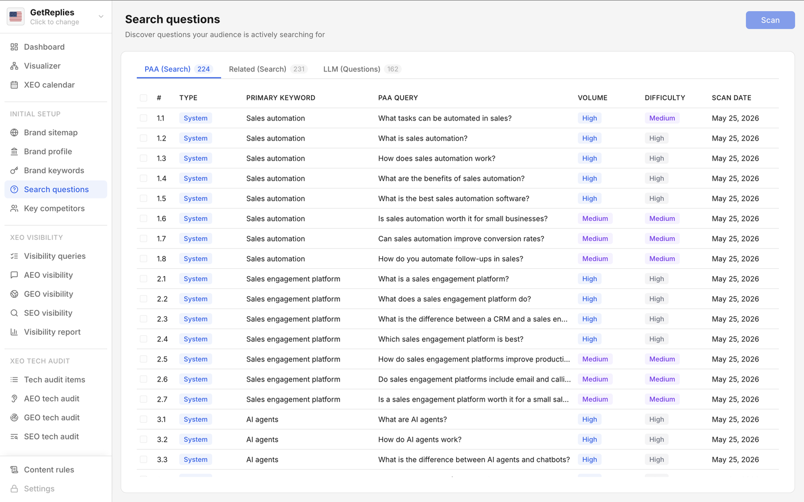Viewport: 804px width, 502px height.
Task: Open Dashboard from the sidebar
Action: [56, 47]
